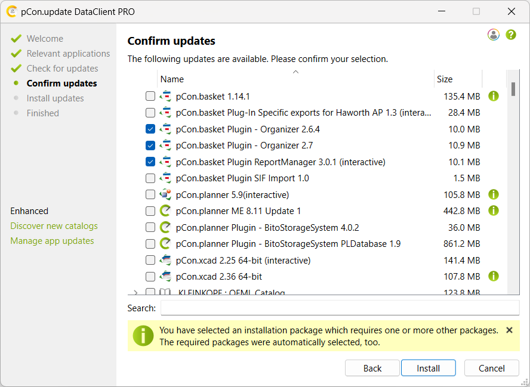This screenshot has height=387, width=530.
Task: Open the green help question mark icon
Action: coord(511,35)
